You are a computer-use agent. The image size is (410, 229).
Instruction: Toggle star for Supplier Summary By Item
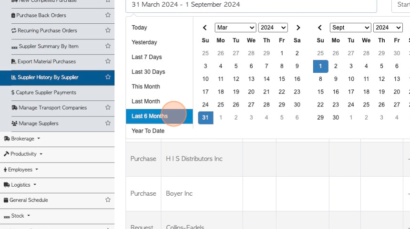point(108,46)
